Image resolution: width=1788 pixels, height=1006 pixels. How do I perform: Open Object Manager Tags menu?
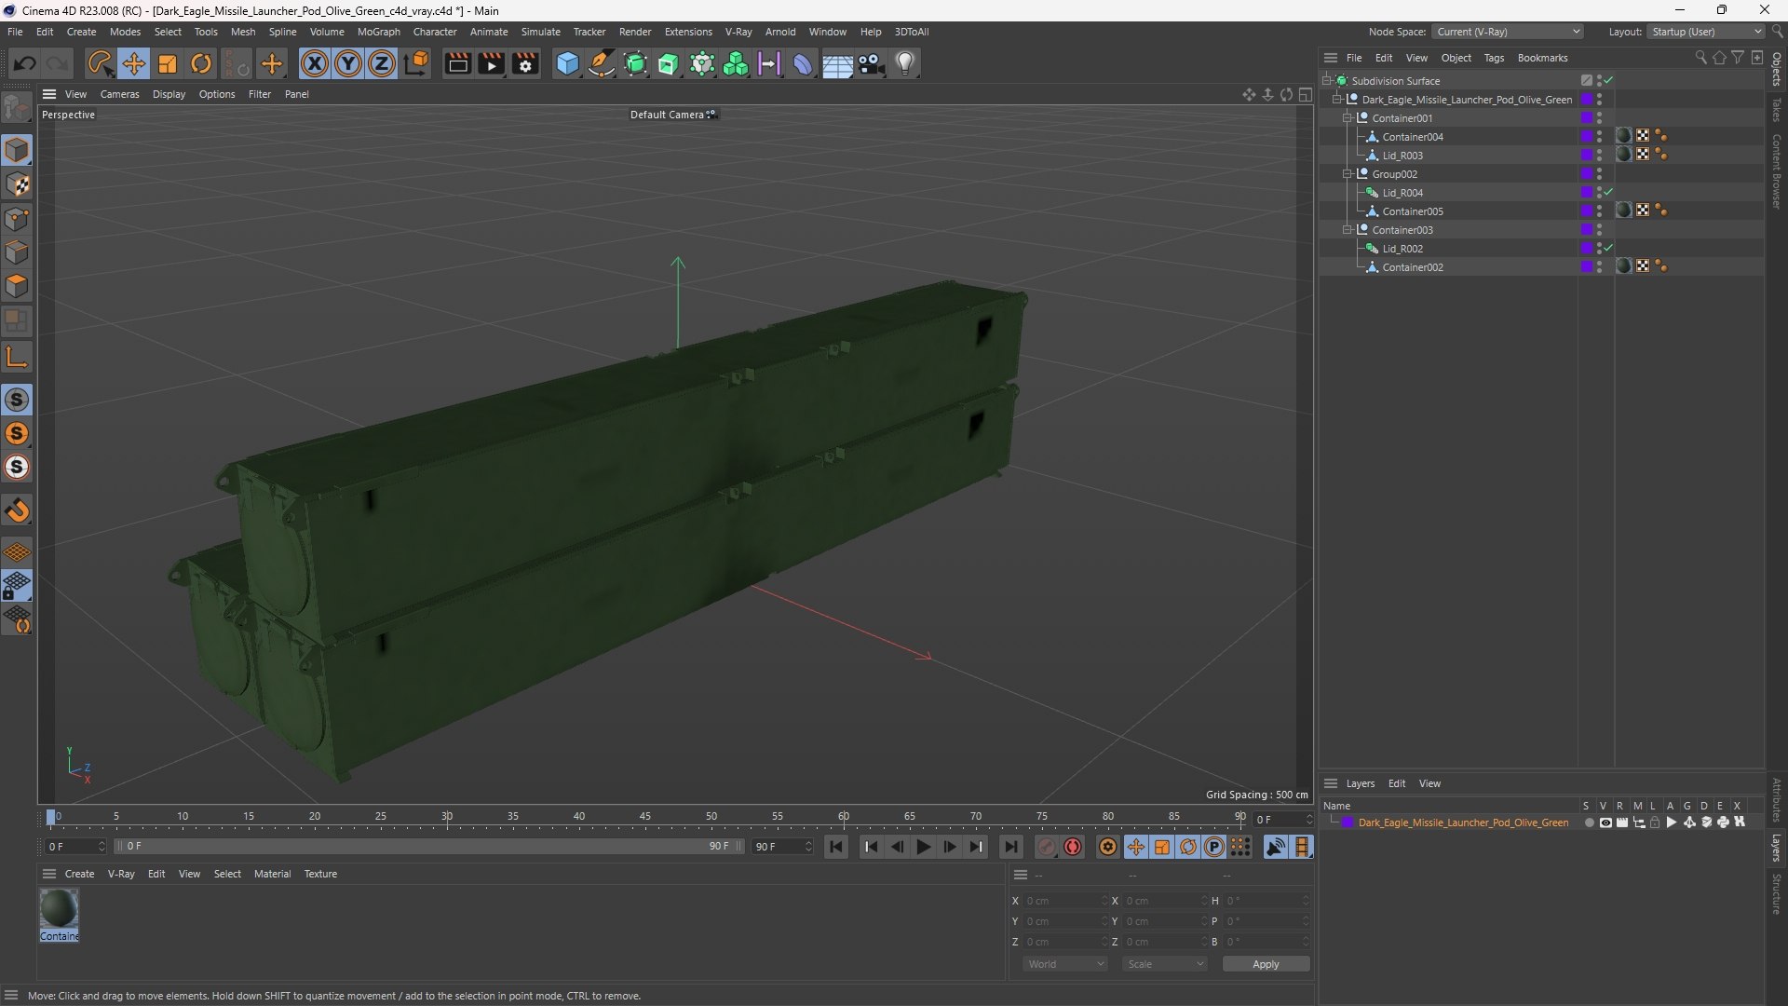[x=1494, y=58]
